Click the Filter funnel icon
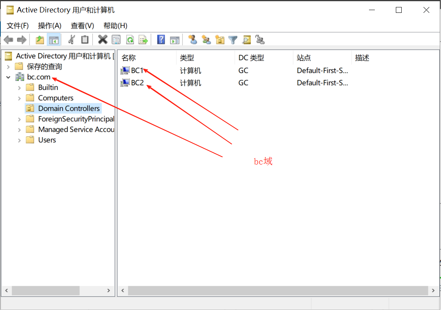Screen dimensions: 441x310 tap(233, 40)
